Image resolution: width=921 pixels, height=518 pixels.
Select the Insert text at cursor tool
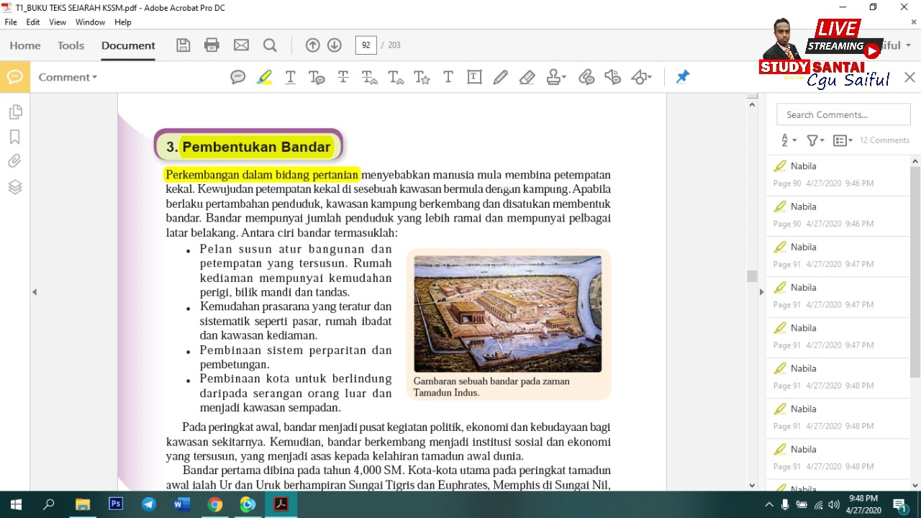point(396,77)
